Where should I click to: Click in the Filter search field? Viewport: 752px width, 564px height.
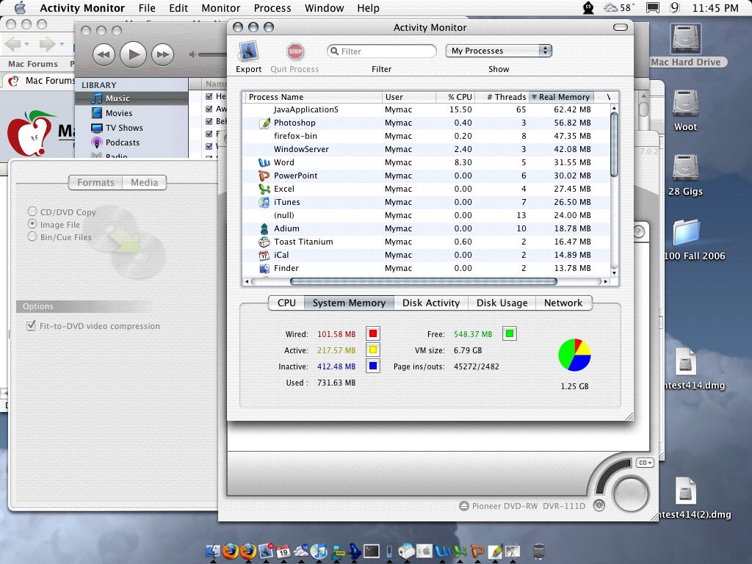click(382, 51)
